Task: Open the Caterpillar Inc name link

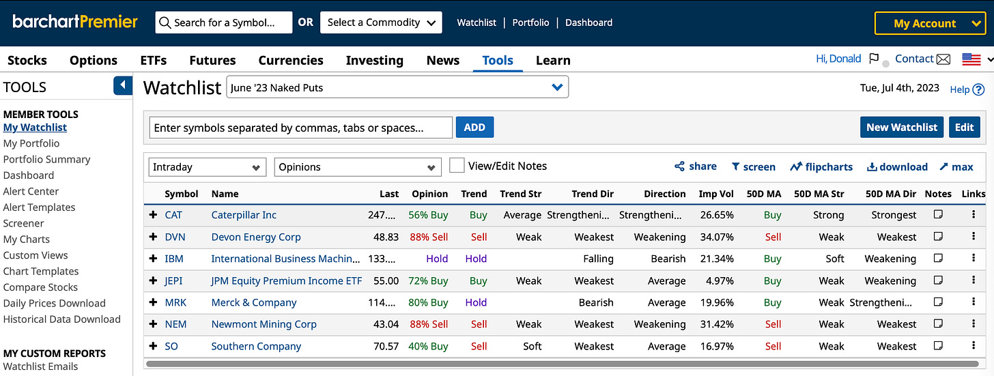Action: tap(244, 215)
